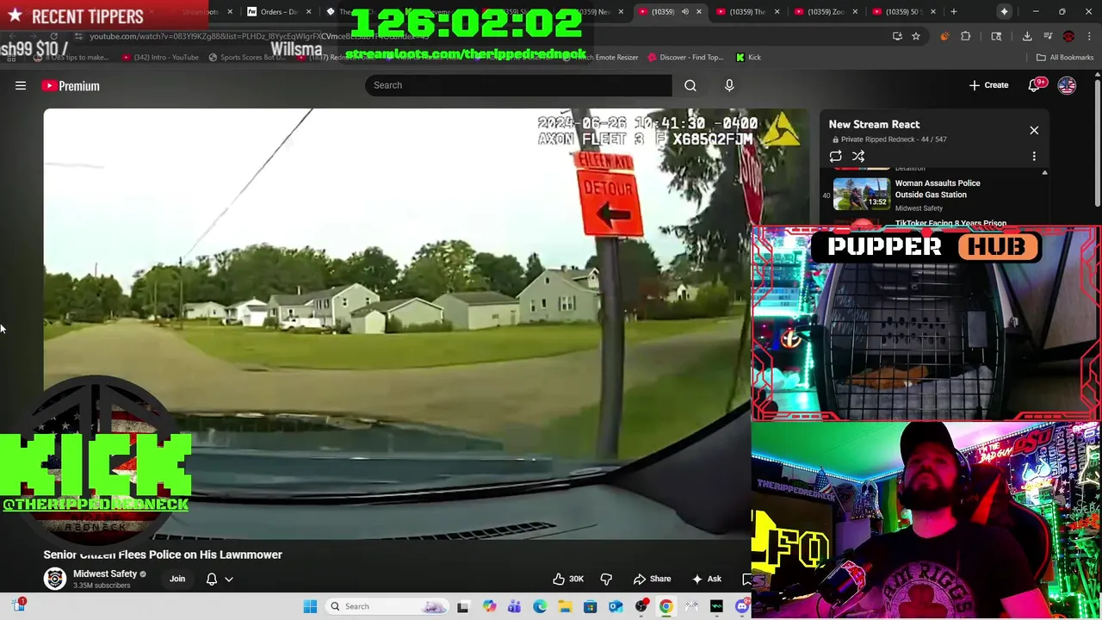1102x620 pixels.
Task: Focus the YouTube search input field
Action: click(x=518, y=85)
